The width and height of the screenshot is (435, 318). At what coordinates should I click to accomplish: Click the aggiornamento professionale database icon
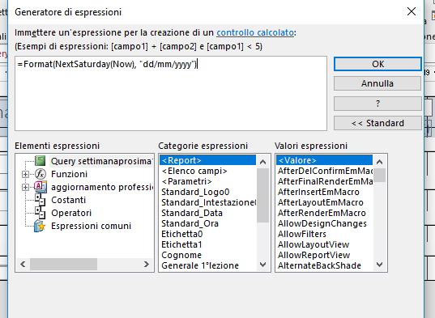(x=41, y=187)
